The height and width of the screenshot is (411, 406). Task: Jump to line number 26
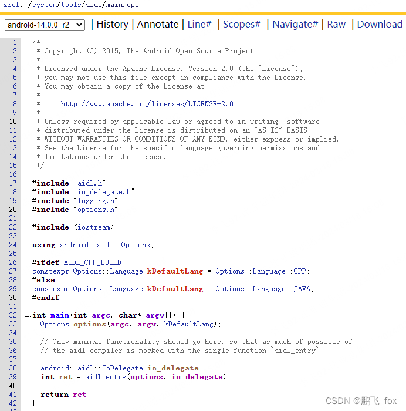point(13,262)
